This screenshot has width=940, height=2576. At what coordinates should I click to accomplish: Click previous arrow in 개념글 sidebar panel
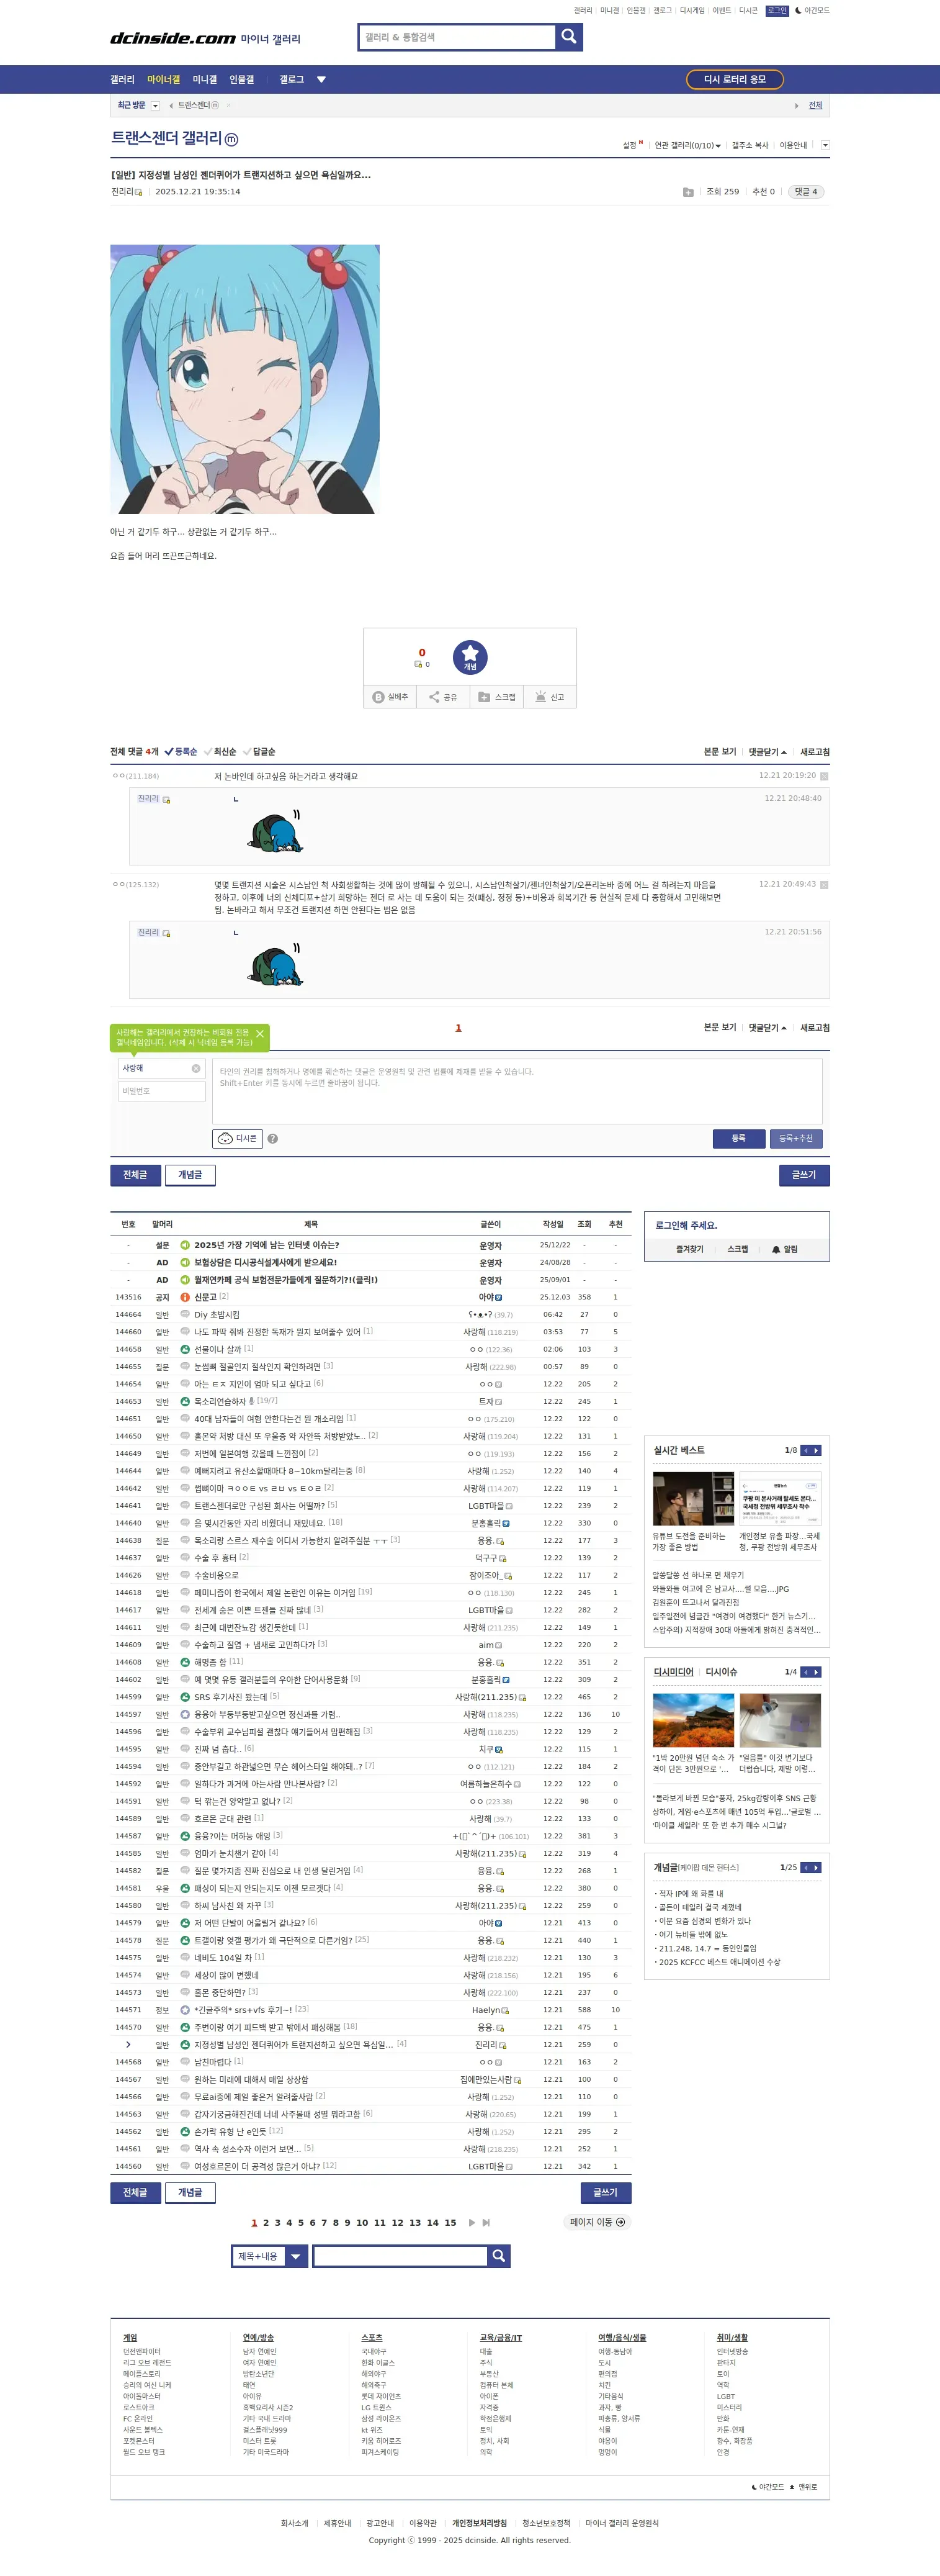806,1867
